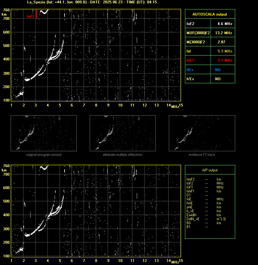258x265 pixels.
Task: Click the 'eliminate multiple reflections' caption
Action: 123,155
